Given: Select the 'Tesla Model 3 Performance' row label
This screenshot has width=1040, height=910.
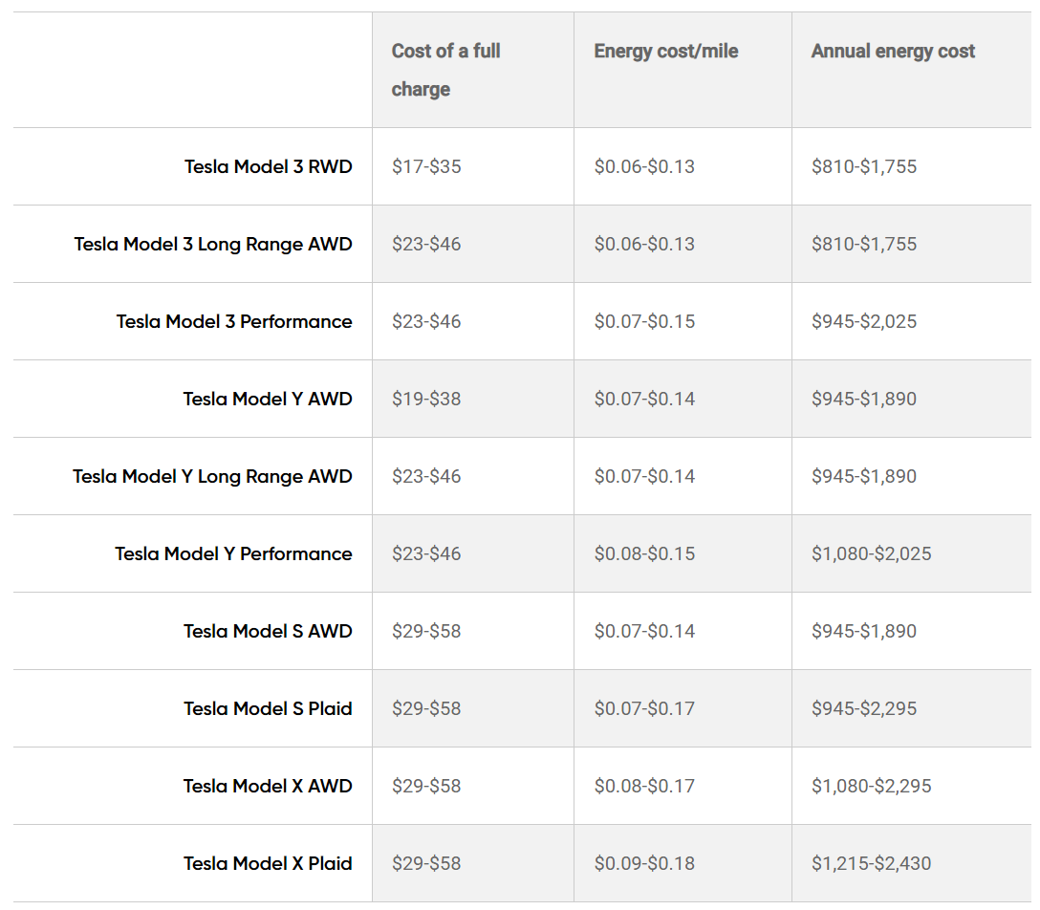Looking at the screenshot, I should tap(234, 322).
